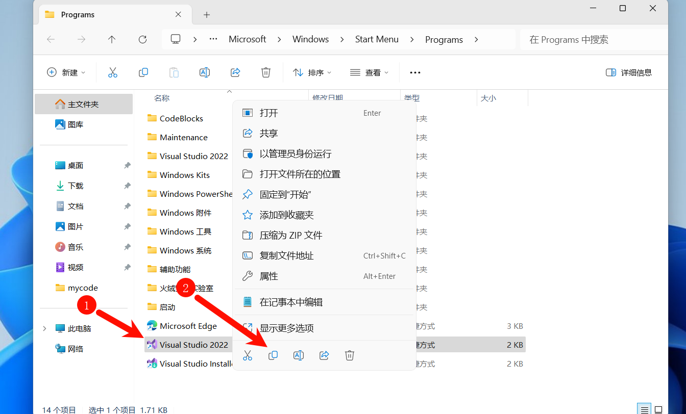The height and width of the screenshot is (414, 686).
Task: Select 打开 in the context menu
Action: 324,113
